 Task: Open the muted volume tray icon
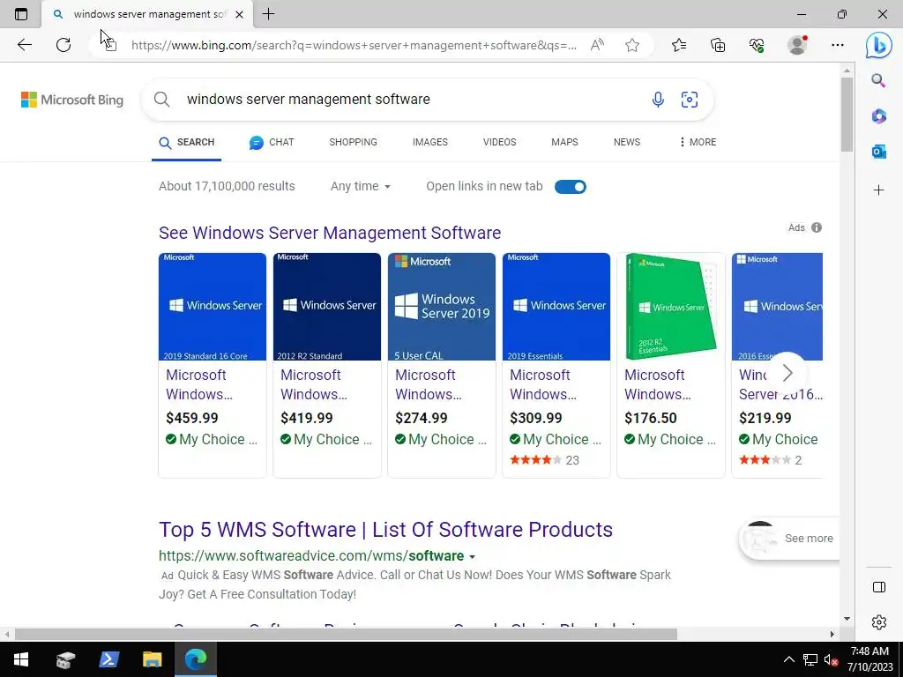click(x=831, y=659)
